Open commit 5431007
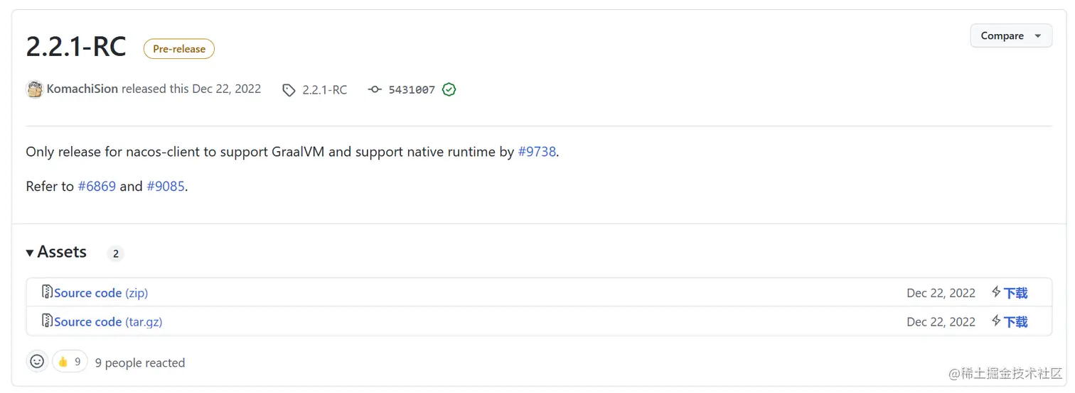 pyautogui.click(x=412, y=90)
